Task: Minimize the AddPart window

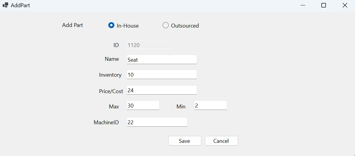Action: 303,5
